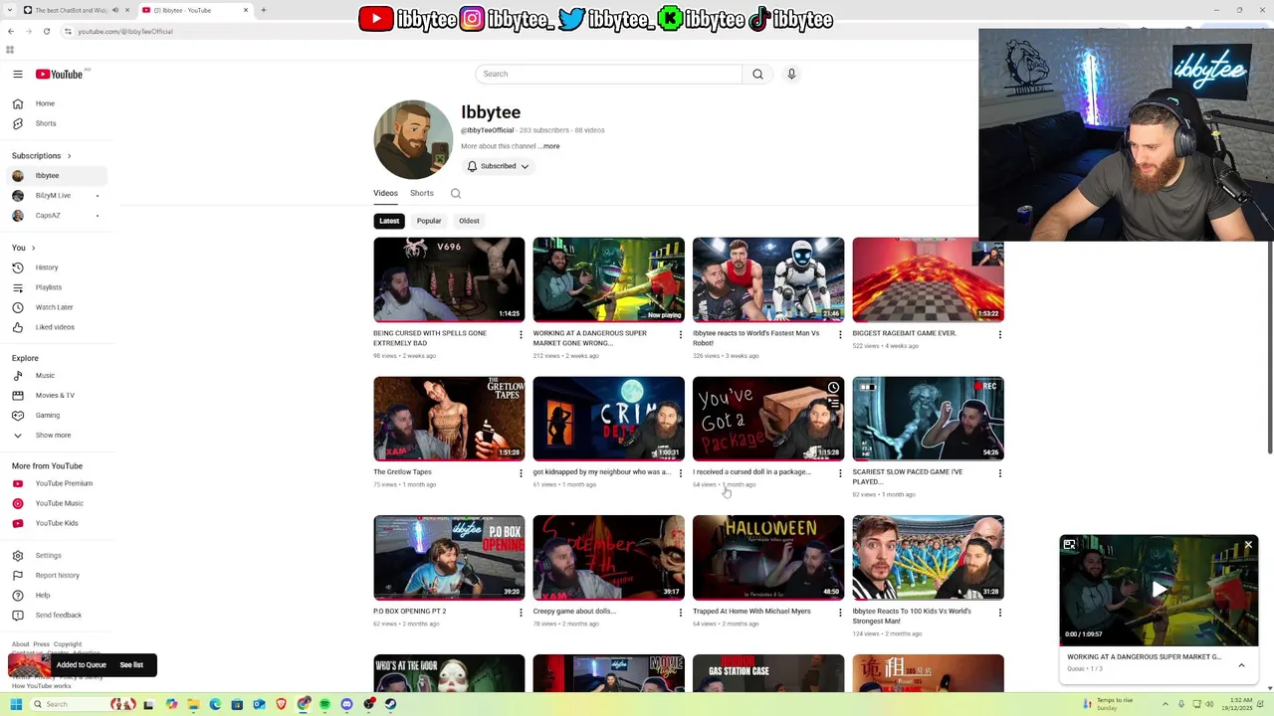Start voice search with the microphone
This screenshot has height=716, width=1274.
pyautogui.click(x=791, y=74)
